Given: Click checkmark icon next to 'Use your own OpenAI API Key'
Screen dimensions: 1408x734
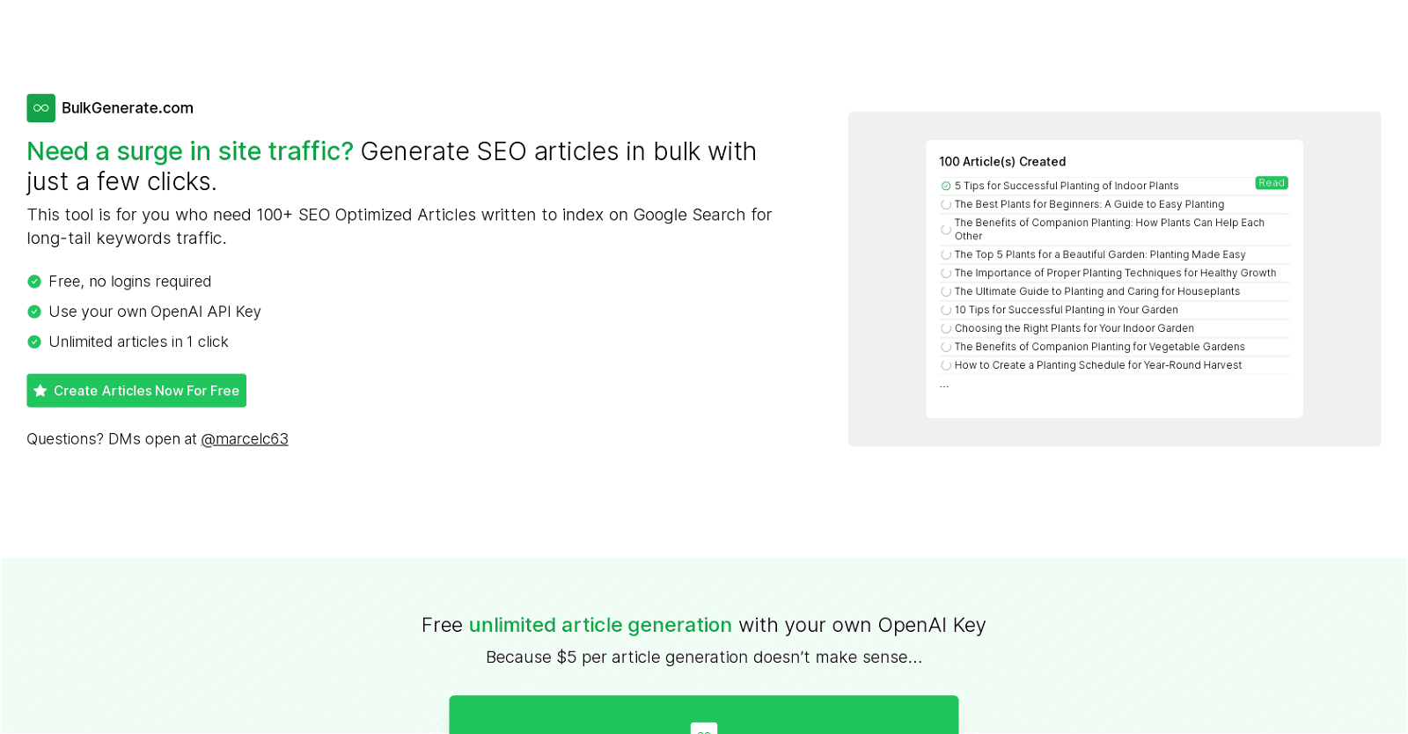Looking at the screenshot, I should point(34,312).
